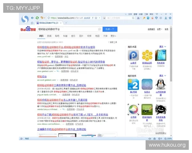Screen dimensions: 192x153
Task: Click the green refresh page icon
Action: (37, 18)
